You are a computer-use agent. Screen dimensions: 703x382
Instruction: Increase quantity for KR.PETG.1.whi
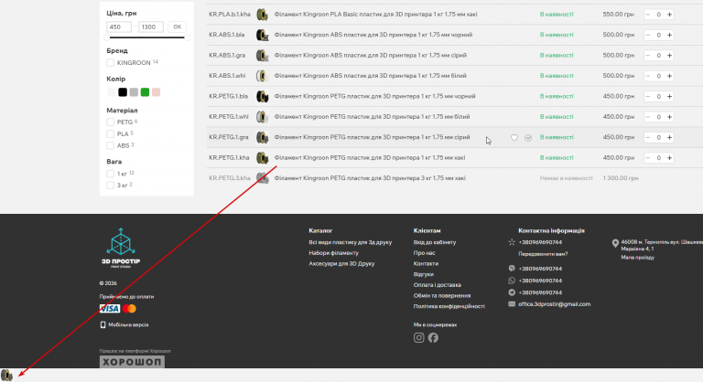click(x=669, y=117)
